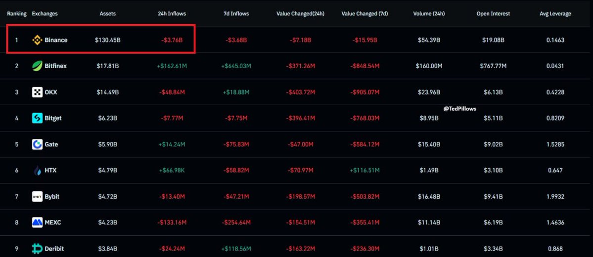Sort by Value Changed (7d) header
The width and height of the screenshot is (593, 257).
click(x=365, y=14)
